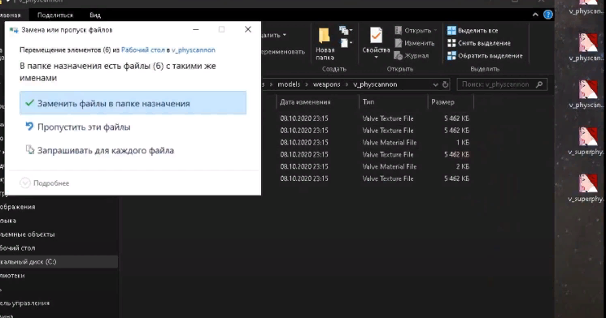Open the 'Поделиться' ribbon tab
606x318 pixels.
coord(54,15)
